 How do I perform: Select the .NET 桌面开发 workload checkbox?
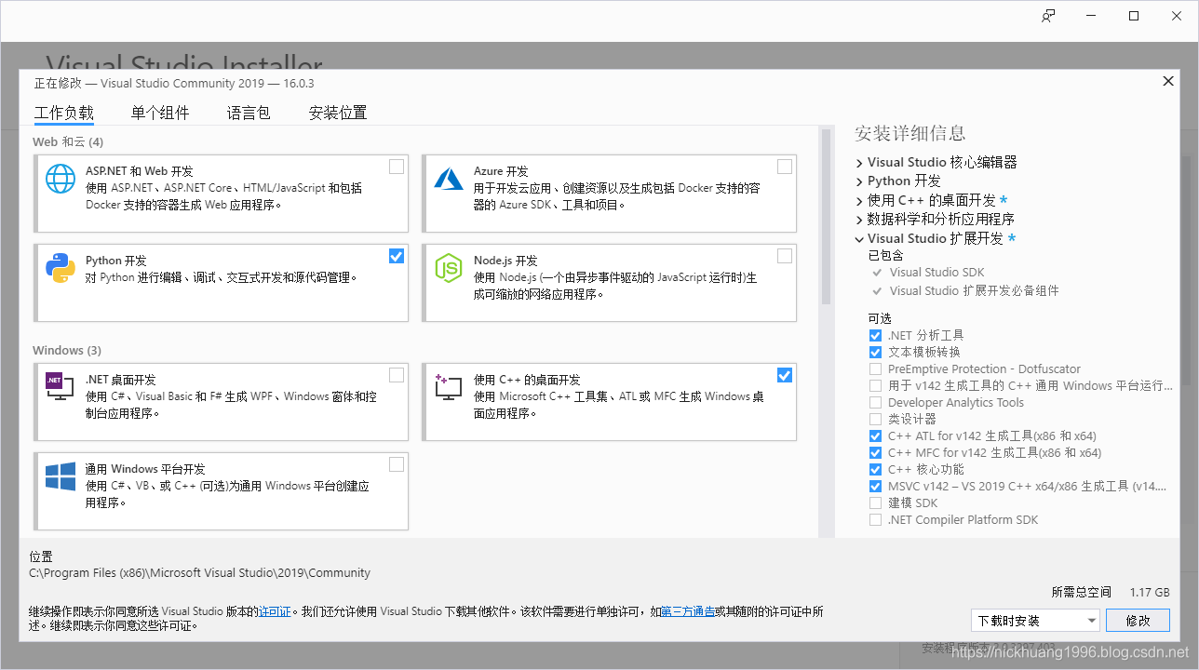(x=397, y=375)
